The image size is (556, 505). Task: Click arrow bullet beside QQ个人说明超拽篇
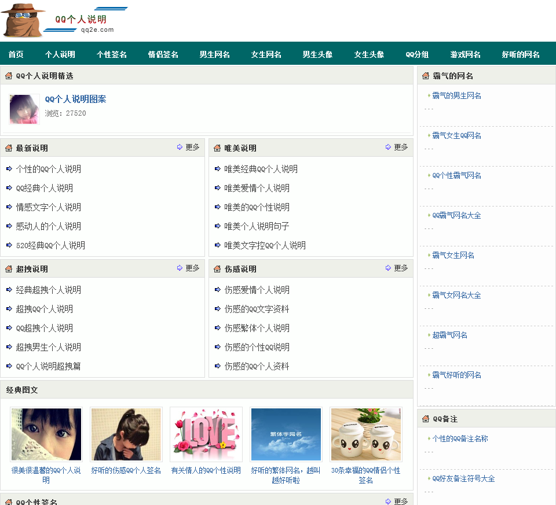(x=9, y=366)
